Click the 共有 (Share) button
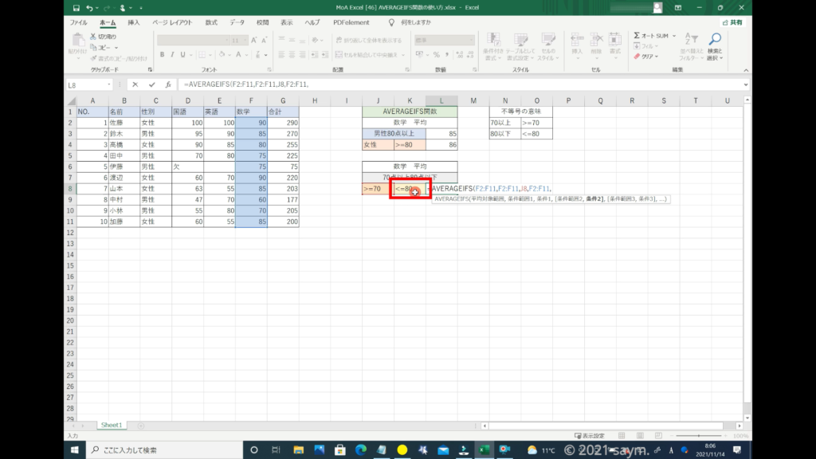 [732, 22]
